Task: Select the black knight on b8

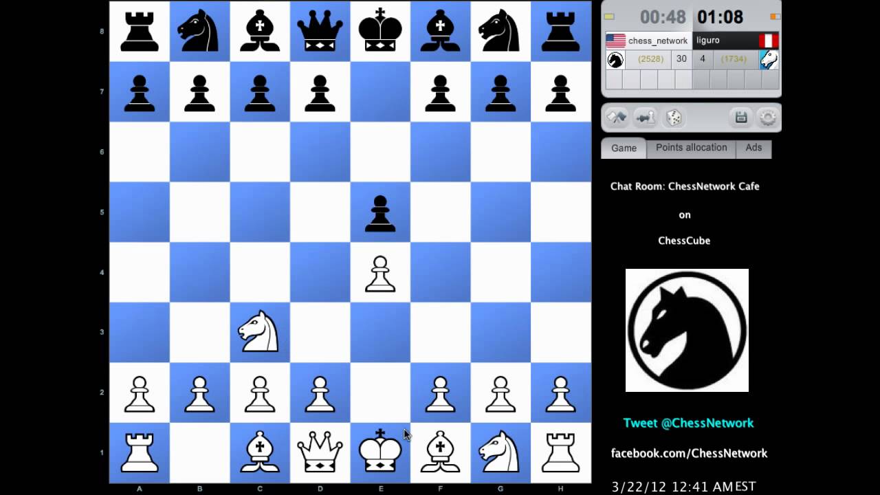Action: (199, 32)
